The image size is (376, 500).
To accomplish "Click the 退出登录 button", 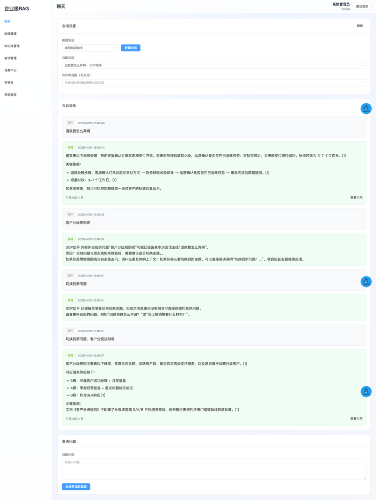I will point(362,7).
